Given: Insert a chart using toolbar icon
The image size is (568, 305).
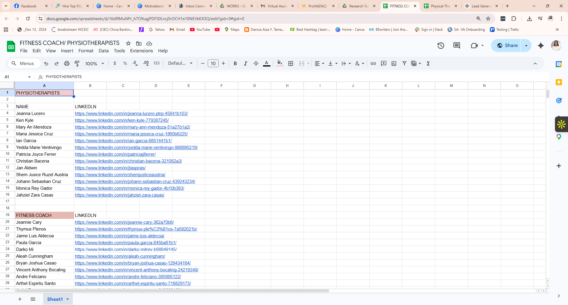Looking at the screenshot, I should pos(394,64).
